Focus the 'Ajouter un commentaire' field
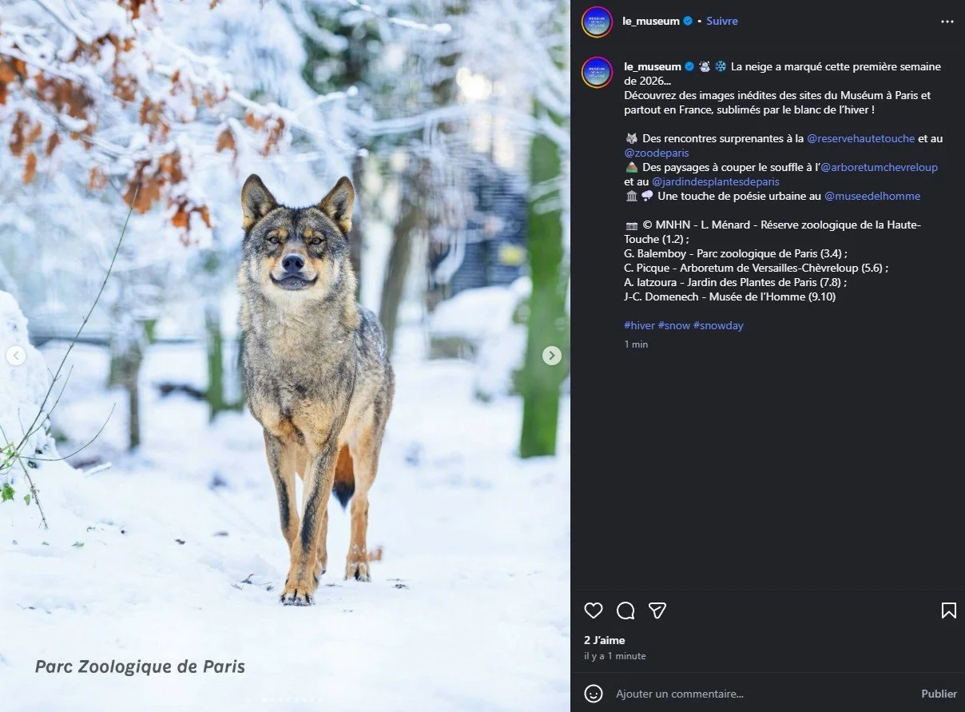 coord(763,694)
